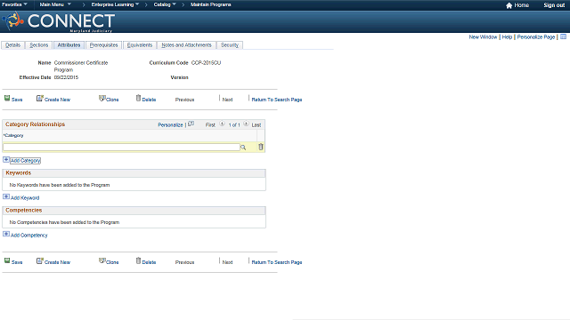Image resolution: width=570 pixels, height=320 pixels.
Task: Delete the category row with trash icon
Action: 261,147
